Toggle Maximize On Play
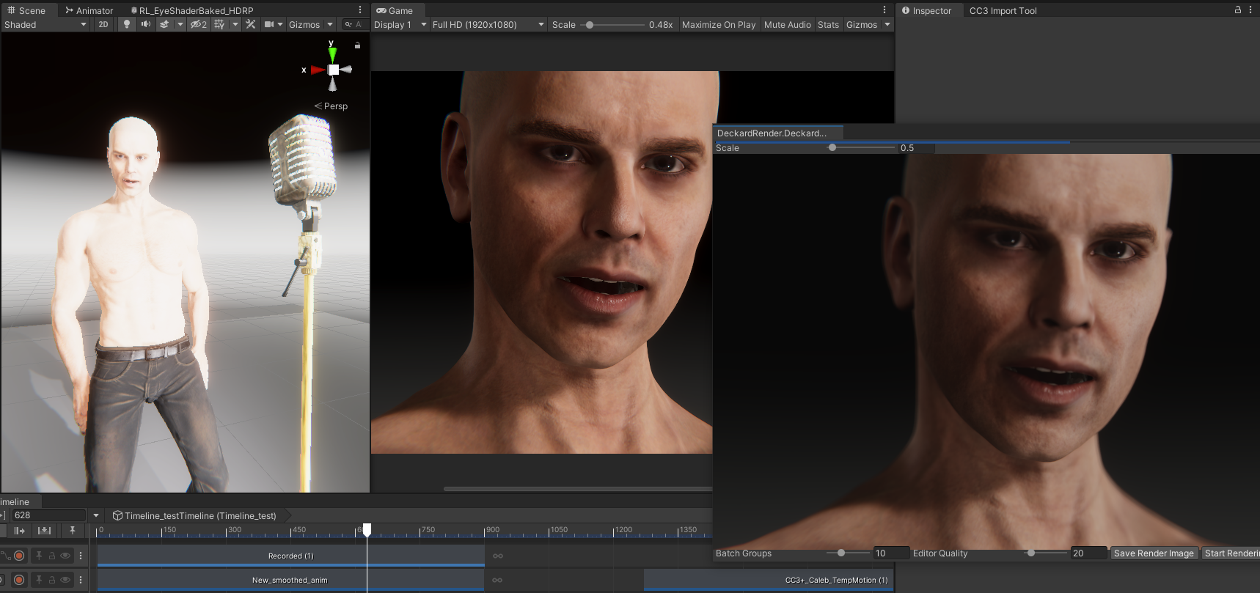The image size is (1260, 593). pyautogui.click(x=718, y=24)
